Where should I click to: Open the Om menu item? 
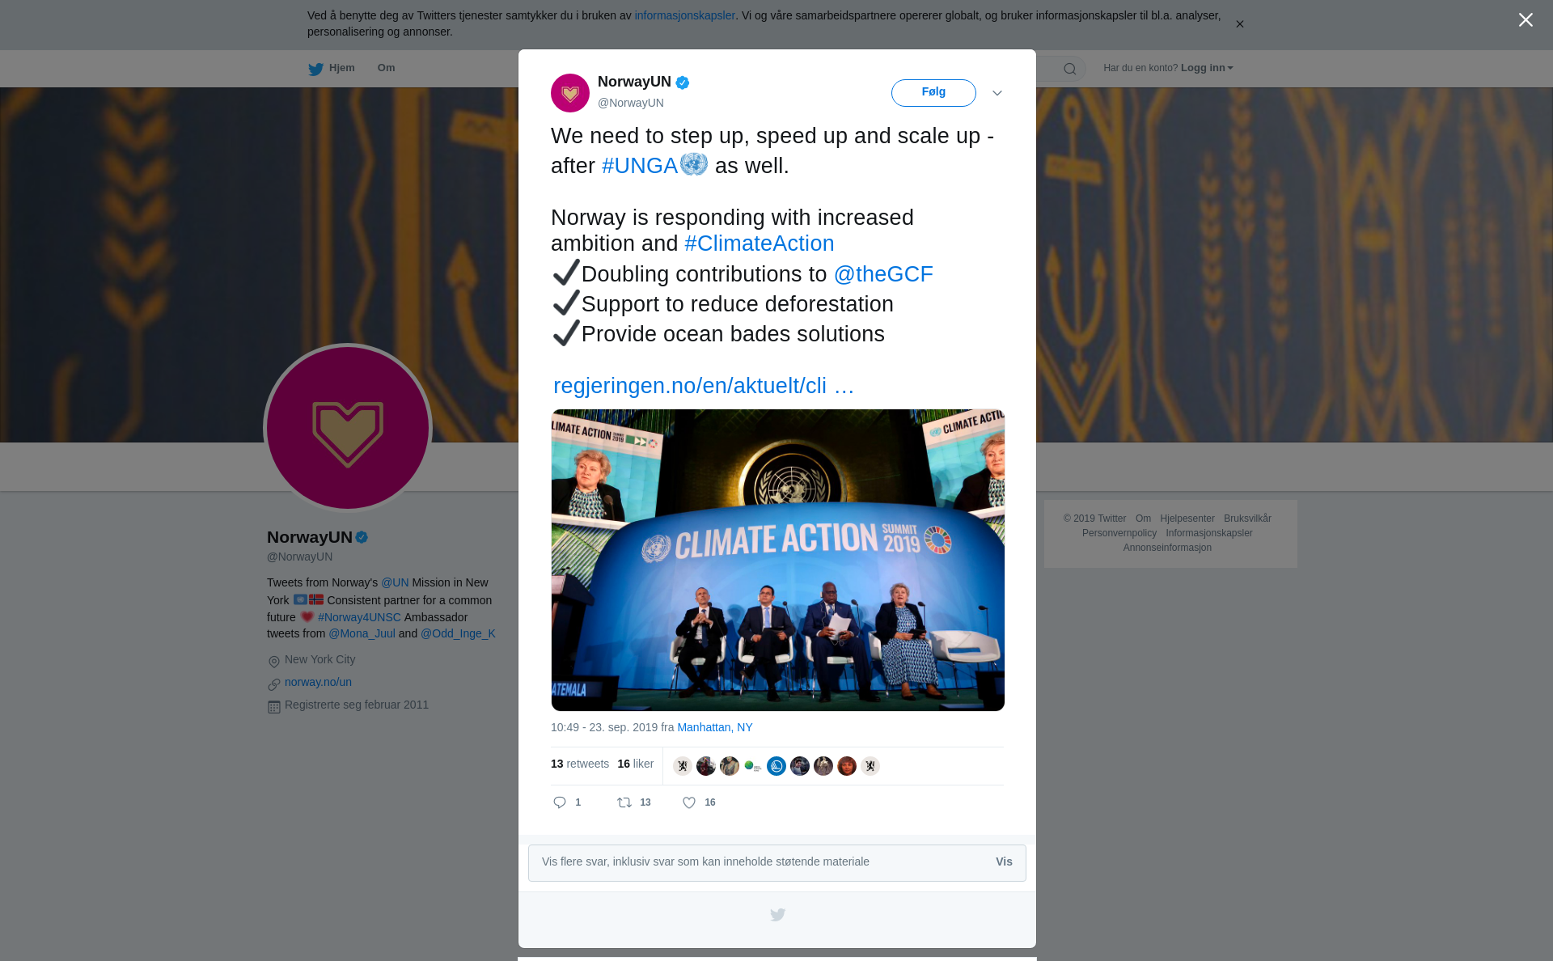(386, 68)
